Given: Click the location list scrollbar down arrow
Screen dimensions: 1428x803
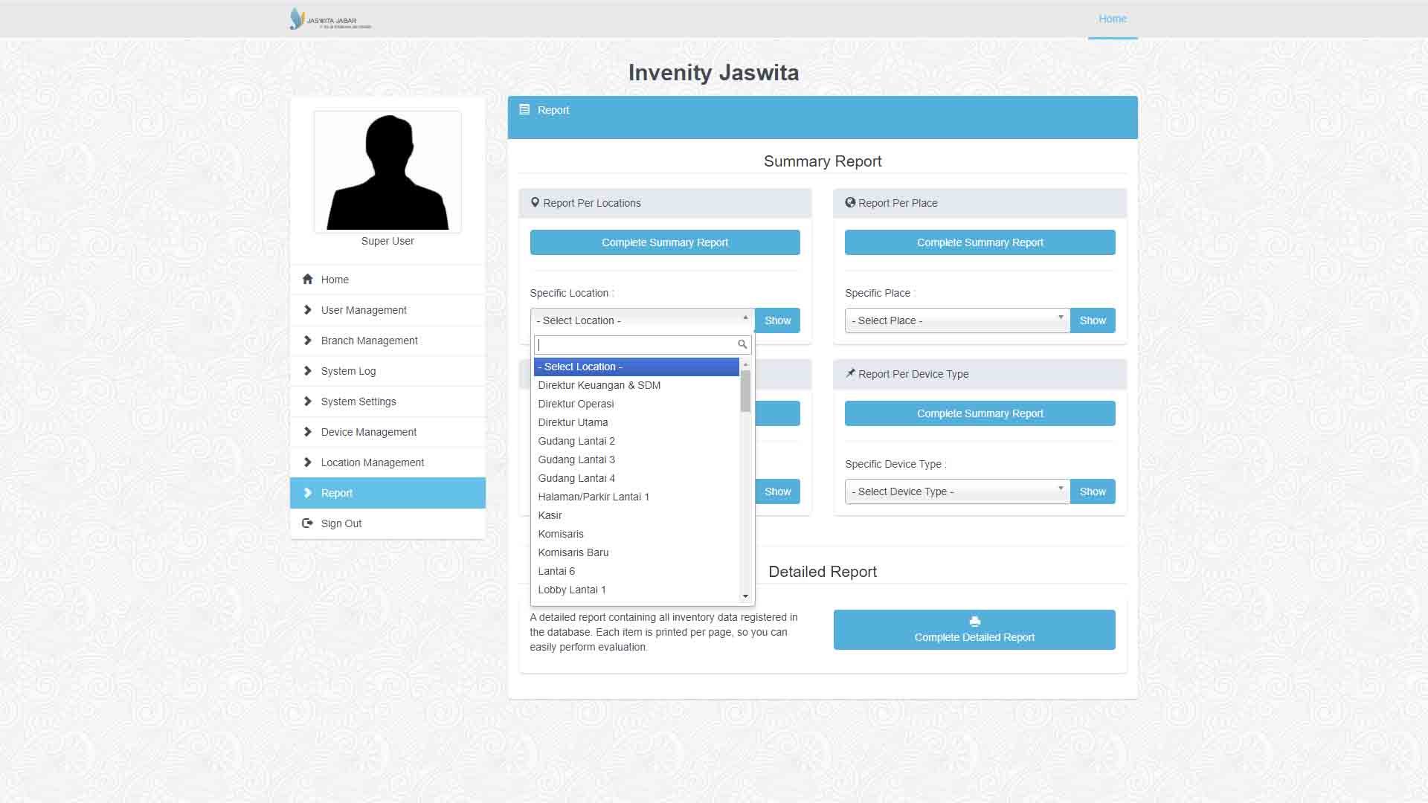Looking at the screenshot, I should click(x=745, y=596).
